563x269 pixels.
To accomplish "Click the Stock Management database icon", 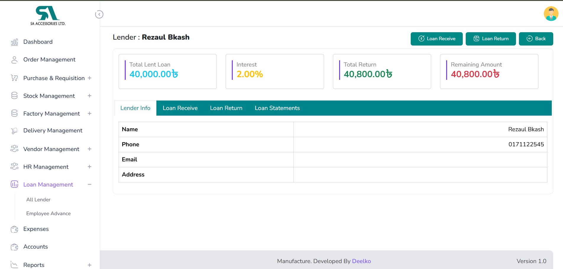I will click(x=14, y=96).
